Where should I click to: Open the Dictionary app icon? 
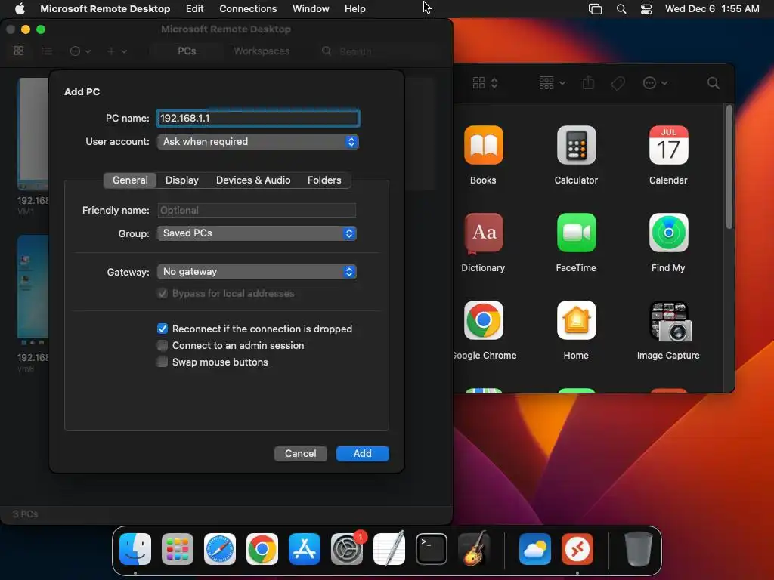tap(483, 233)
